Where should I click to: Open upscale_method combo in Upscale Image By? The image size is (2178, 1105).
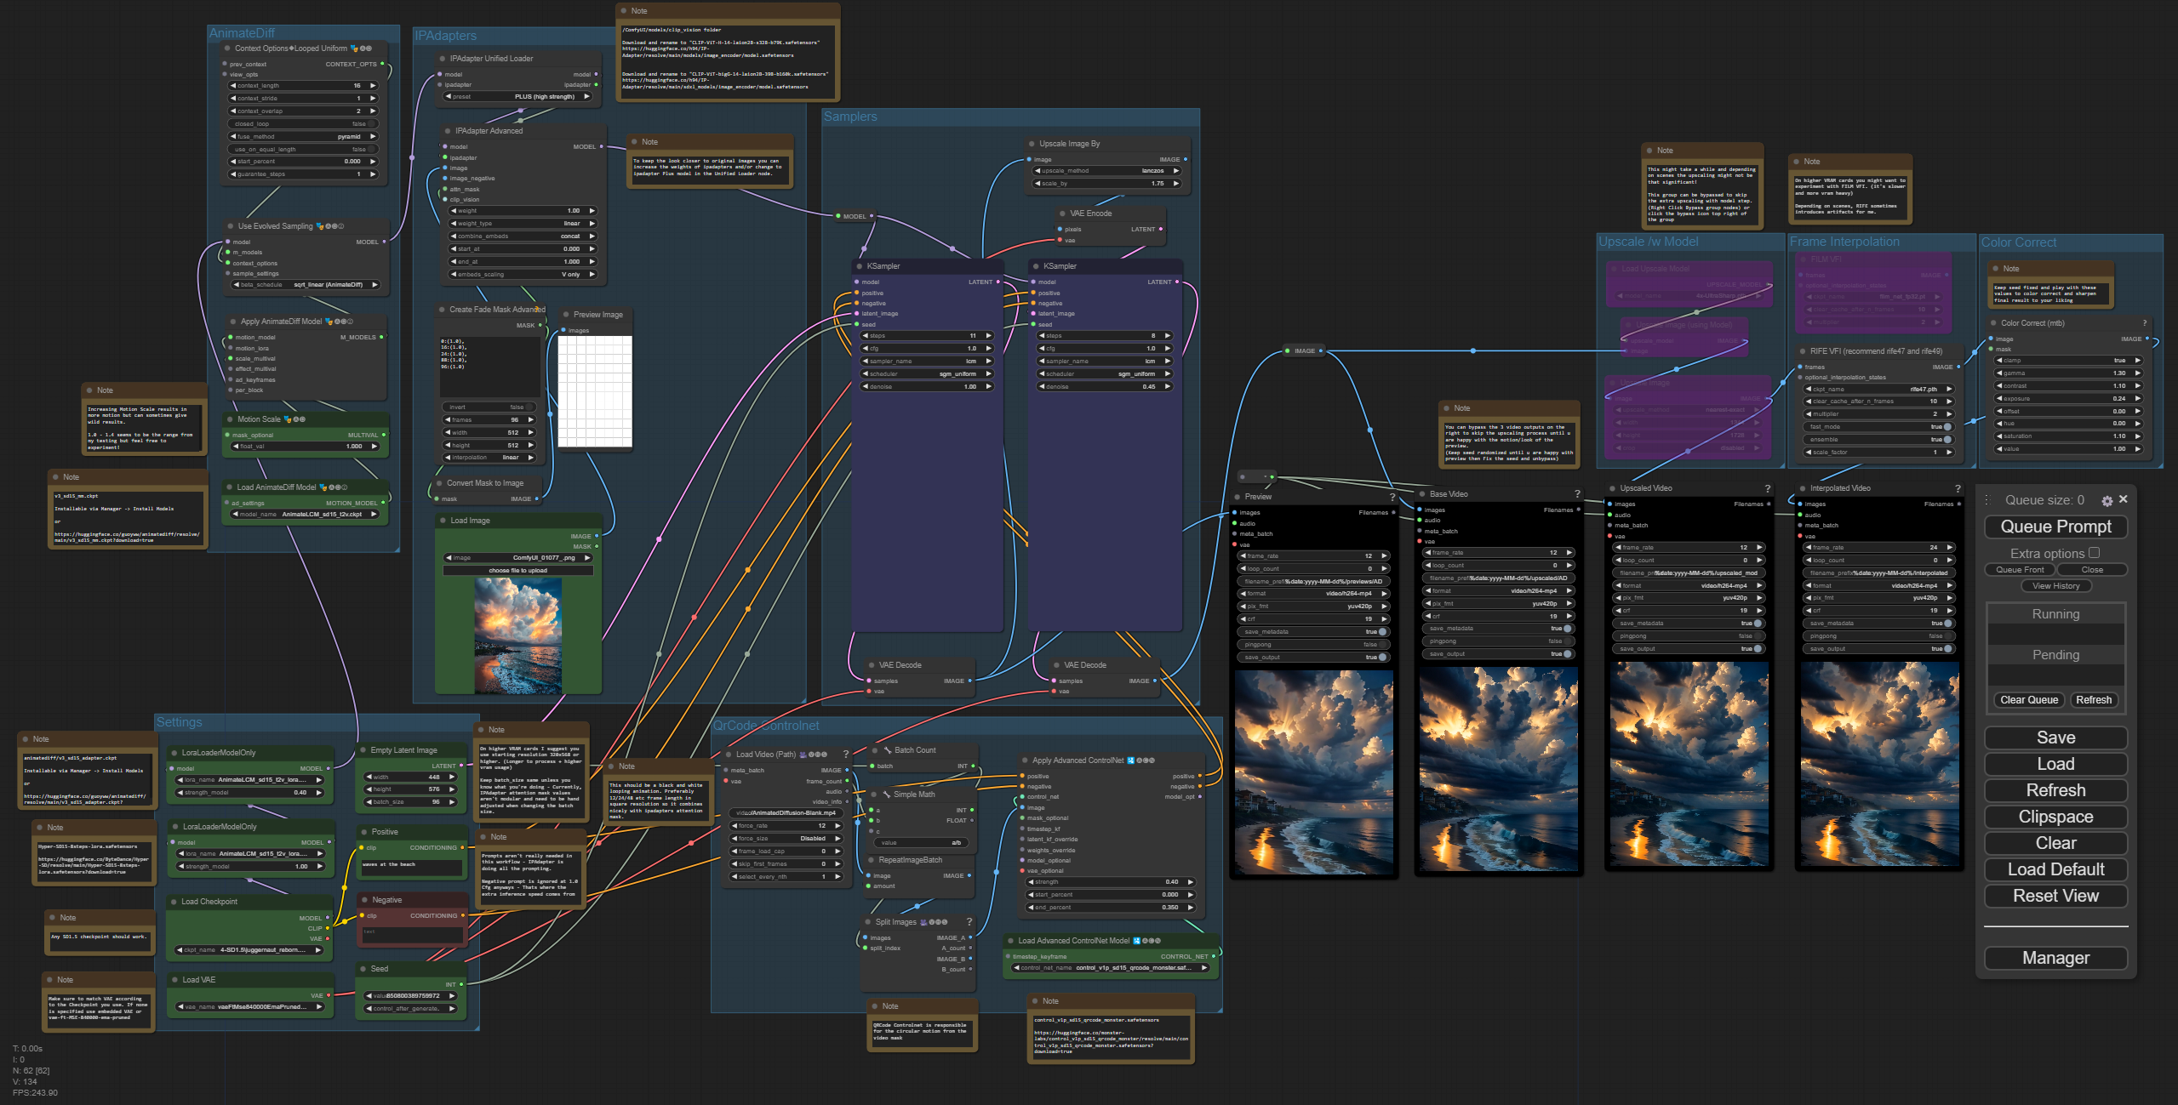point(1106,171)
